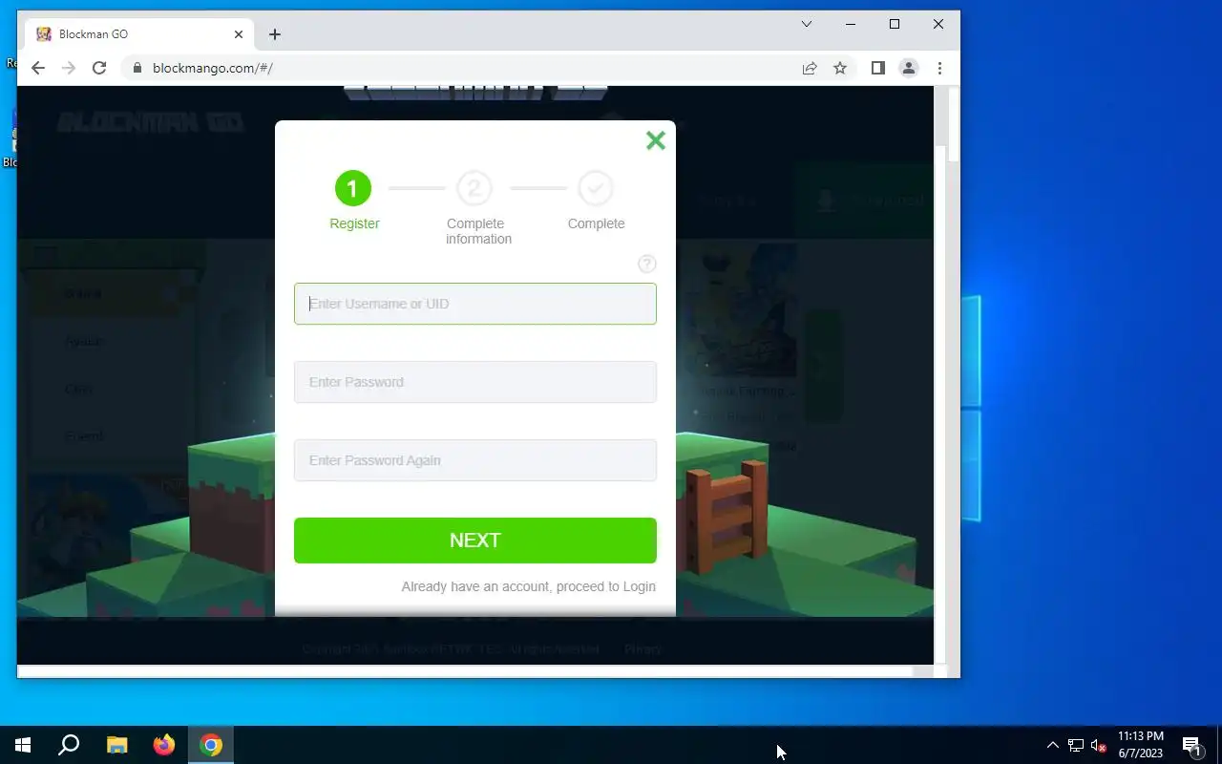Click the help question mark icon
This screenshot has height=764, width=1222.
646,264
